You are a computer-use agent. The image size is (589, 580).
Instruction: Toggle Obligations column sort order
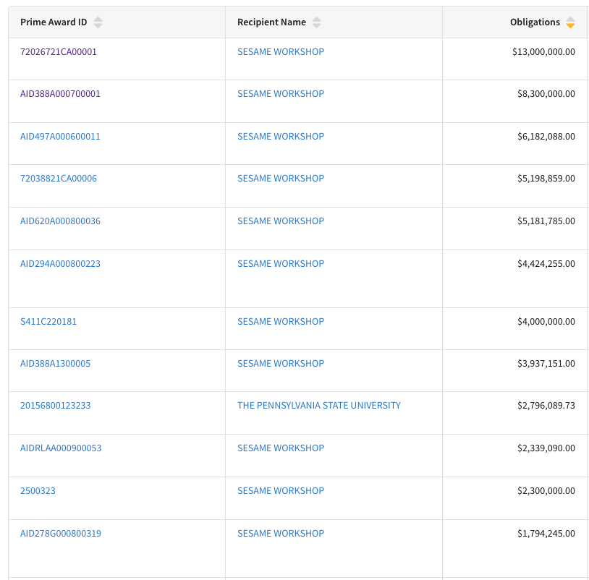[570, 22]
